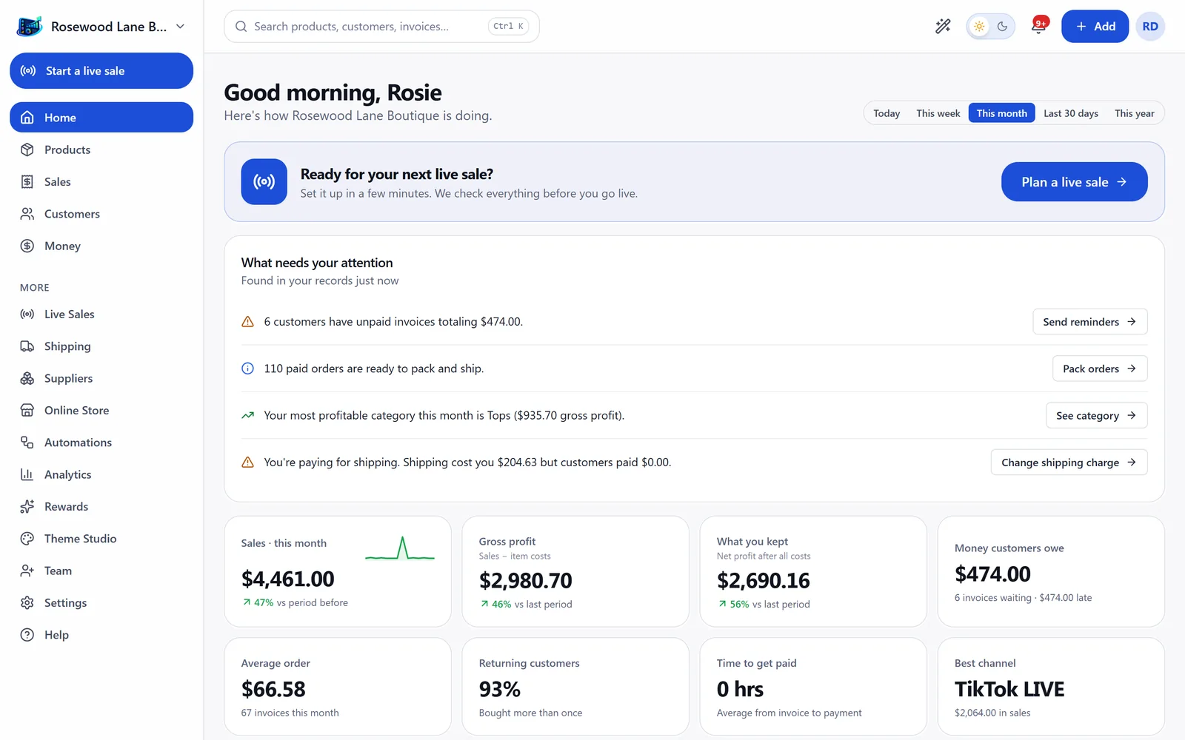This screenshot has width=1185, height=740.
Task: Open Help question mark icon
Action: [x=27, y=635]
